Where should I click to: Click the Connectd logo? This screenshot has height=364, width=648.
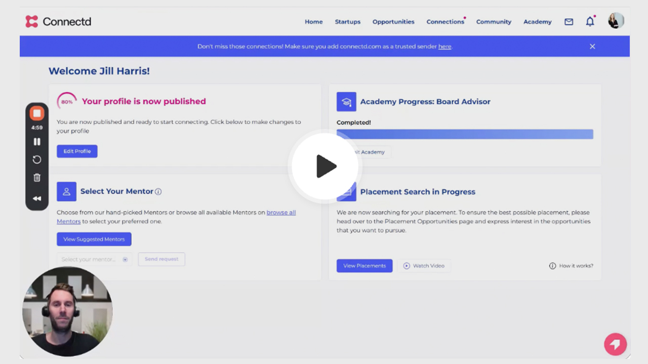pos(58,21)
